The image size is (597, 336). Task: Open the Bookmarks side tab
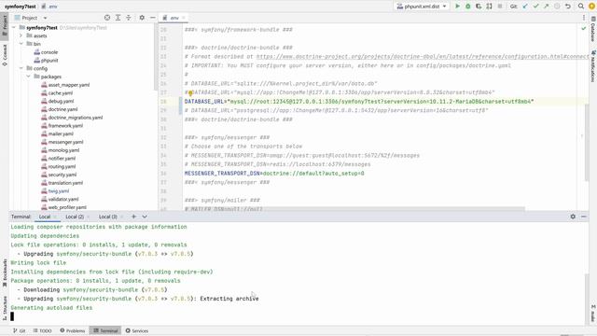click(x=5, y=273)
